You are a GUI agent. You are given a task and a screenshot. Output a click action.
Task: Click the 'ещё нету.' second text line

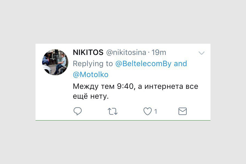[91, 96]
